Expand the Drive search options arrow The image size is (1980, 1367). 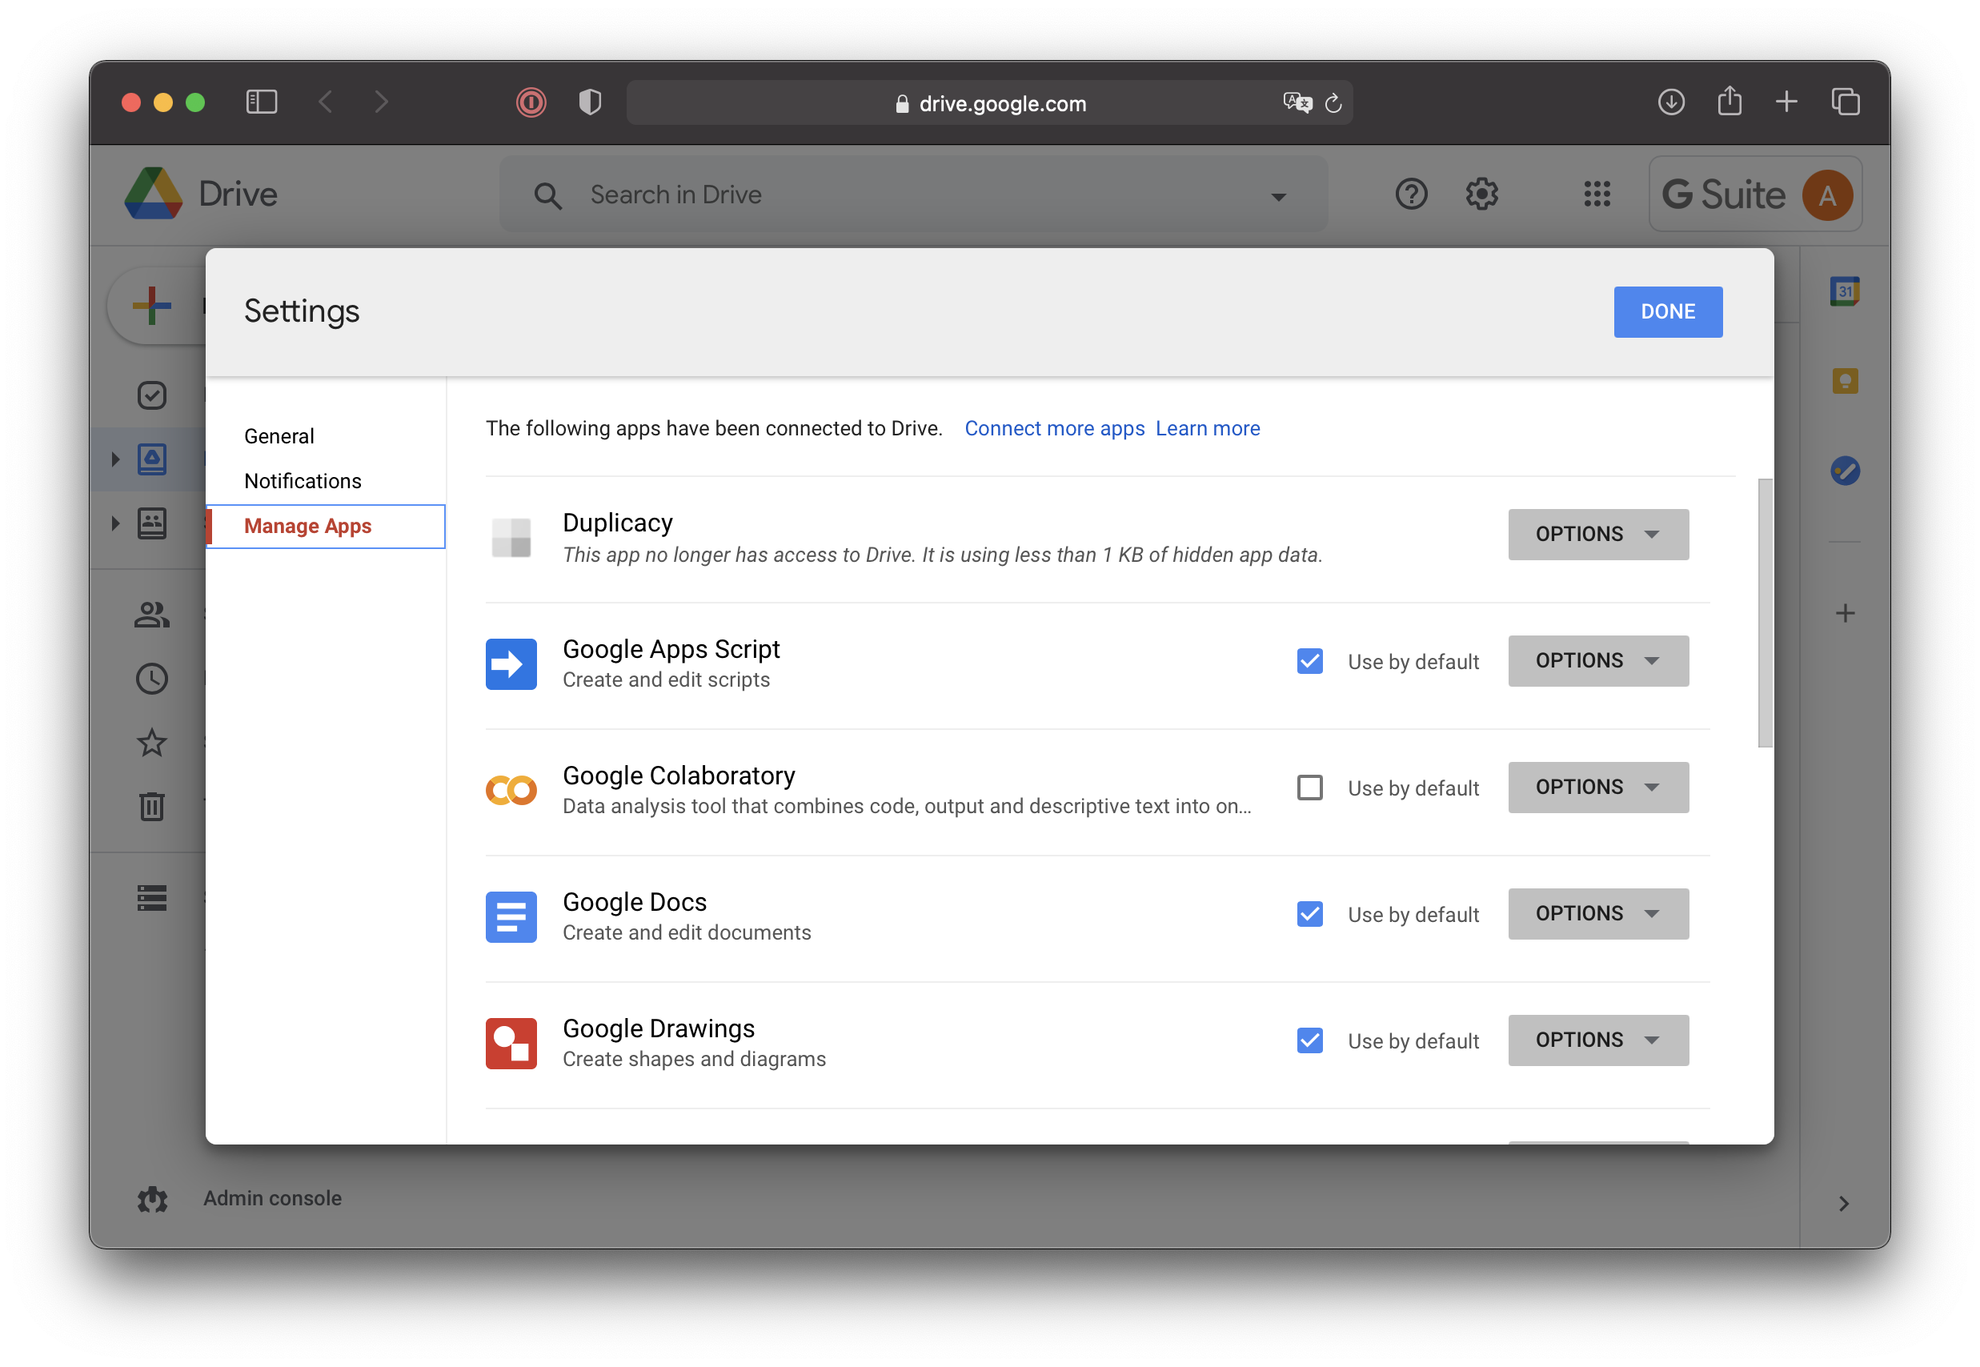[1278, 197]
